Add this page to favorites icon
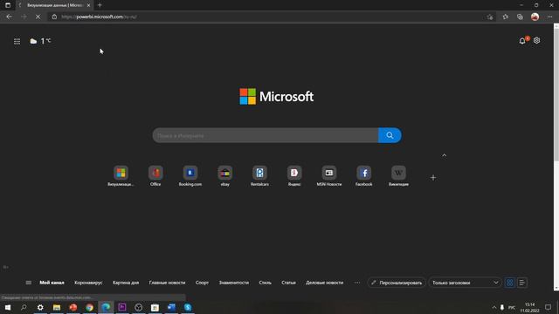Screen dimensions: 559x314 tap(490, 17)
